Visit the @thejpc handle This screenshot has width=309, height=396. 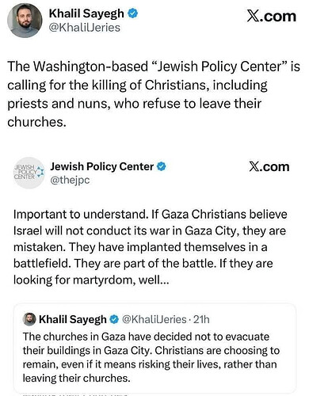coord(70,181)
